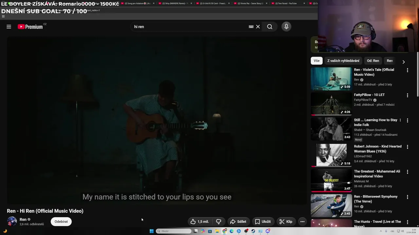Save video with Uložit button
Screen dimensions: 419x235
click(x=263, y=222)
